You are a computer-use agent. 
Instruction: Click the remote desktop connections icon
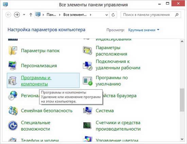[88, 66]
